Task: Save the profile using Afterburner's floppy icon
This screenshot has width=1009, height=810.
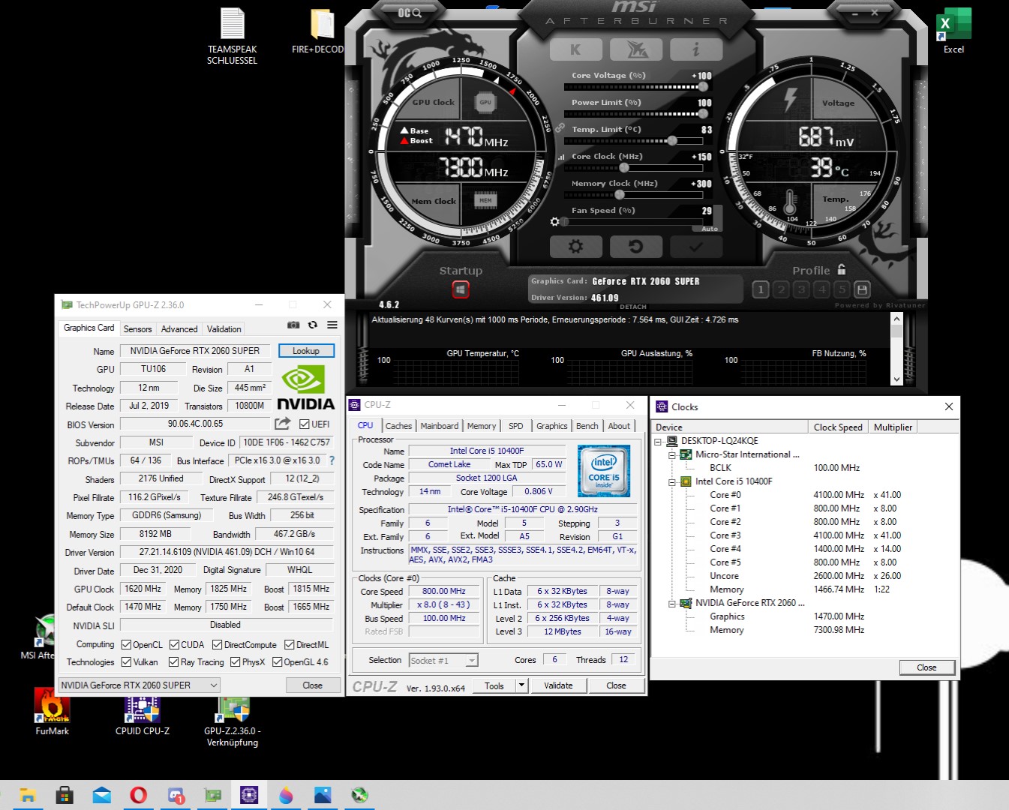Action: [862, 289]
